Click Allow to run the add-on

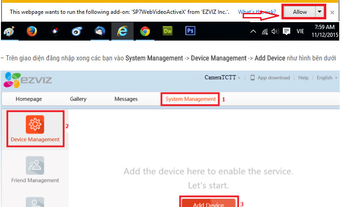(x=299, y=12)
